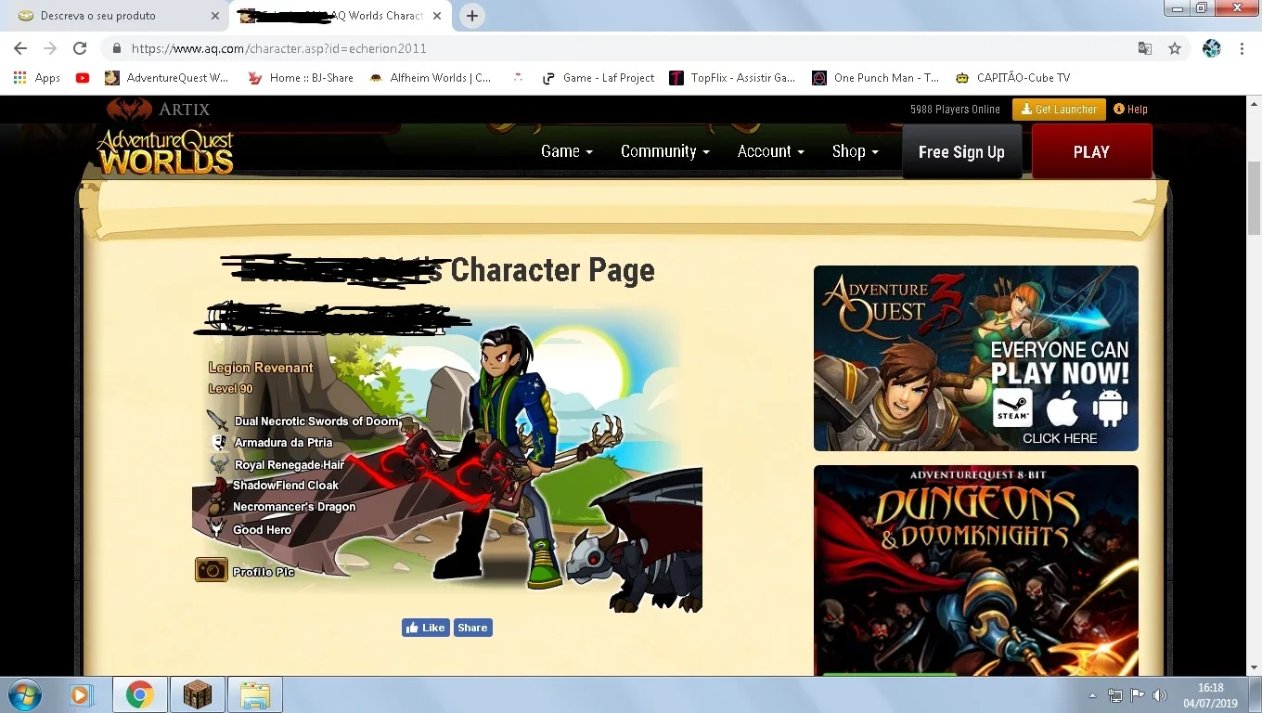Open the CAPITÃO-Cube TV bookmark

pos(1013,78)
